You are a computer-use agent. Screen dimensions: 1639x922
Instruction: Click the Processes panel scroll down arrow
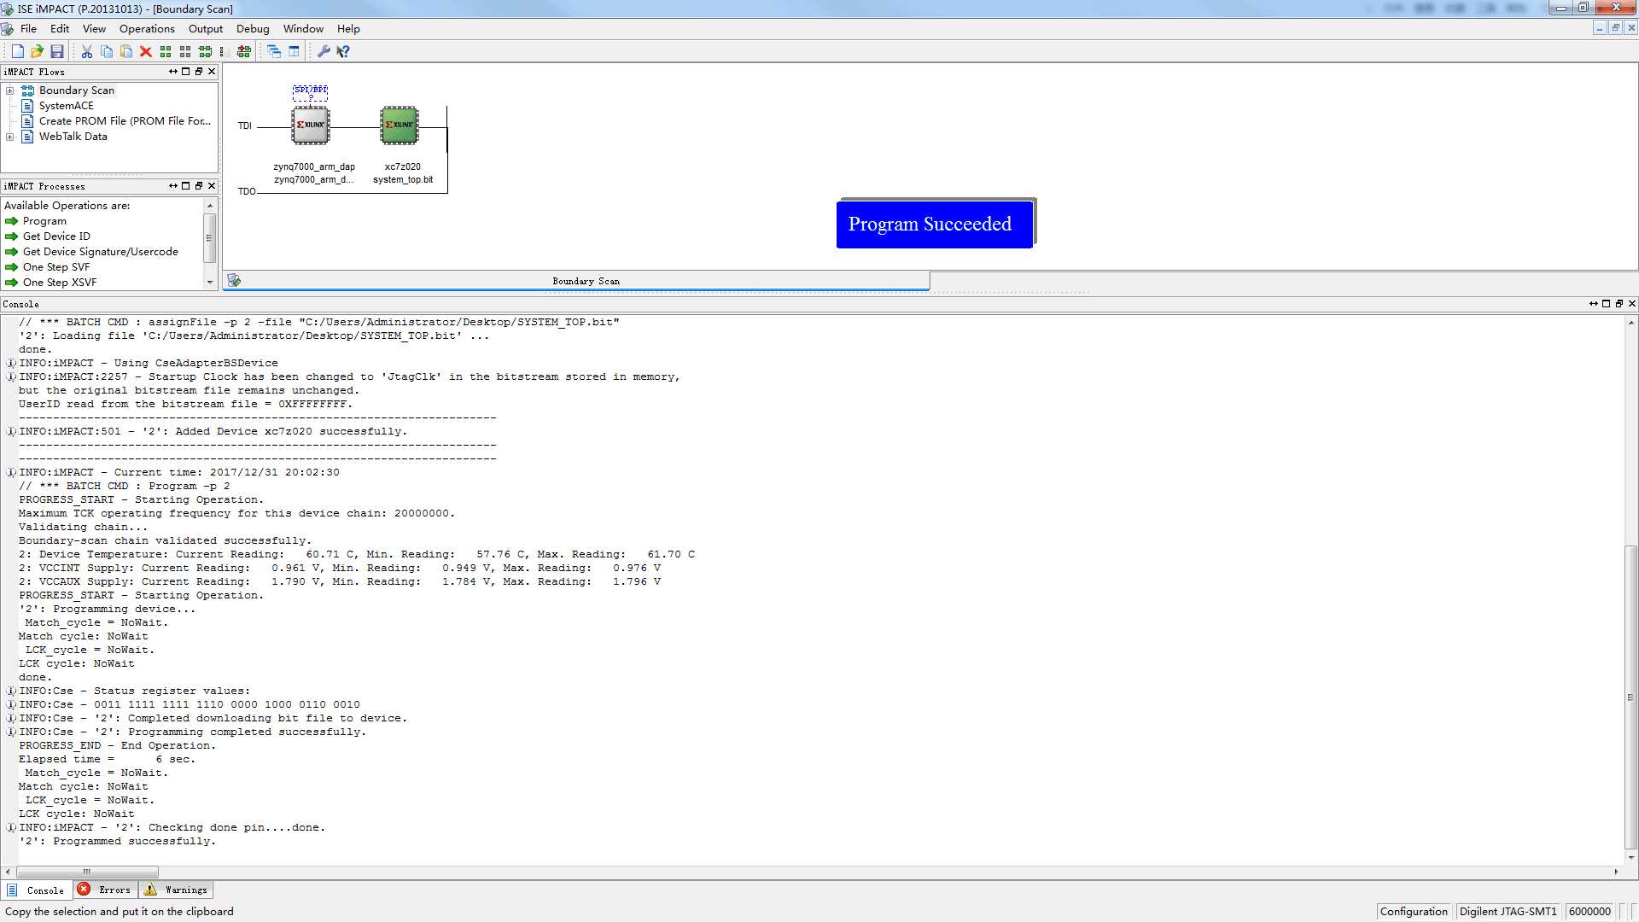click(x=210, y=283)
